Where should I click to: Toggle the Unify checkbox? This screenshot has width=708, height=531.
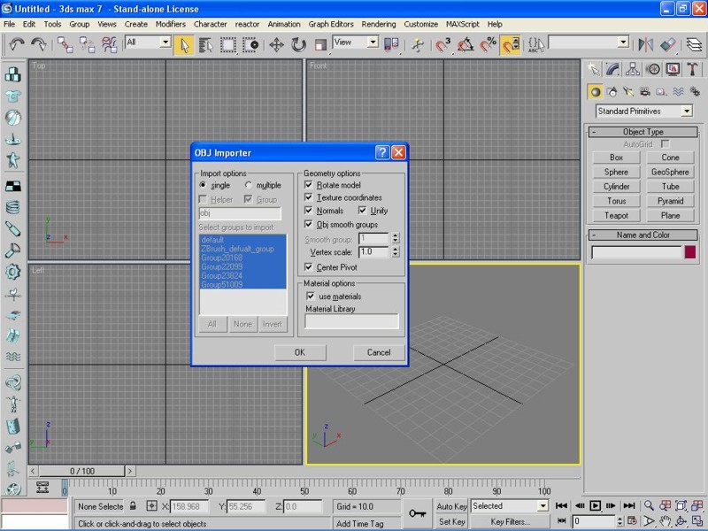[x=362, y=211]
